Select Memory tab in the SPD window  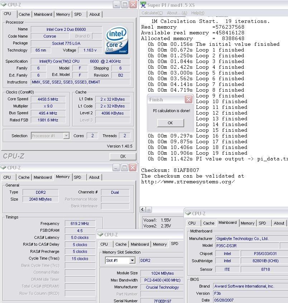click(x=160, y=245)
